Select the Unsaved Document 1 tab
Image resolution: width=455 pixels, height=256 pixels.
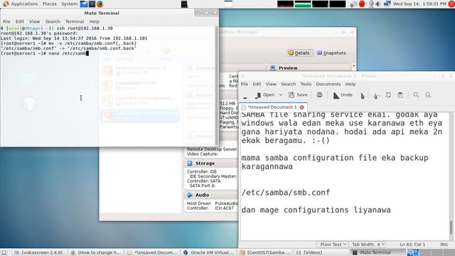pos(272,107)
